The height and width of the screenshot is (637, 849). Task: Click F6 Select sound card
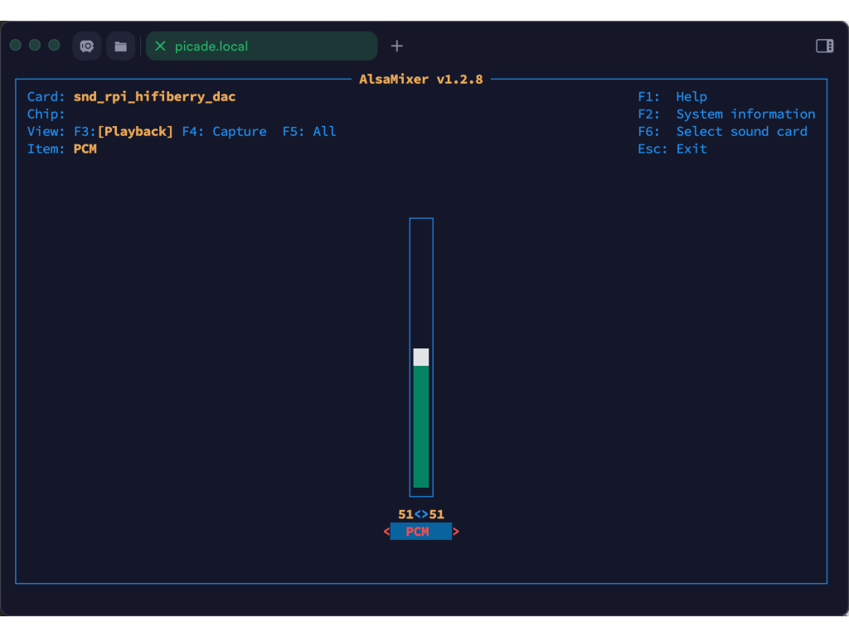tap(722, 131)
